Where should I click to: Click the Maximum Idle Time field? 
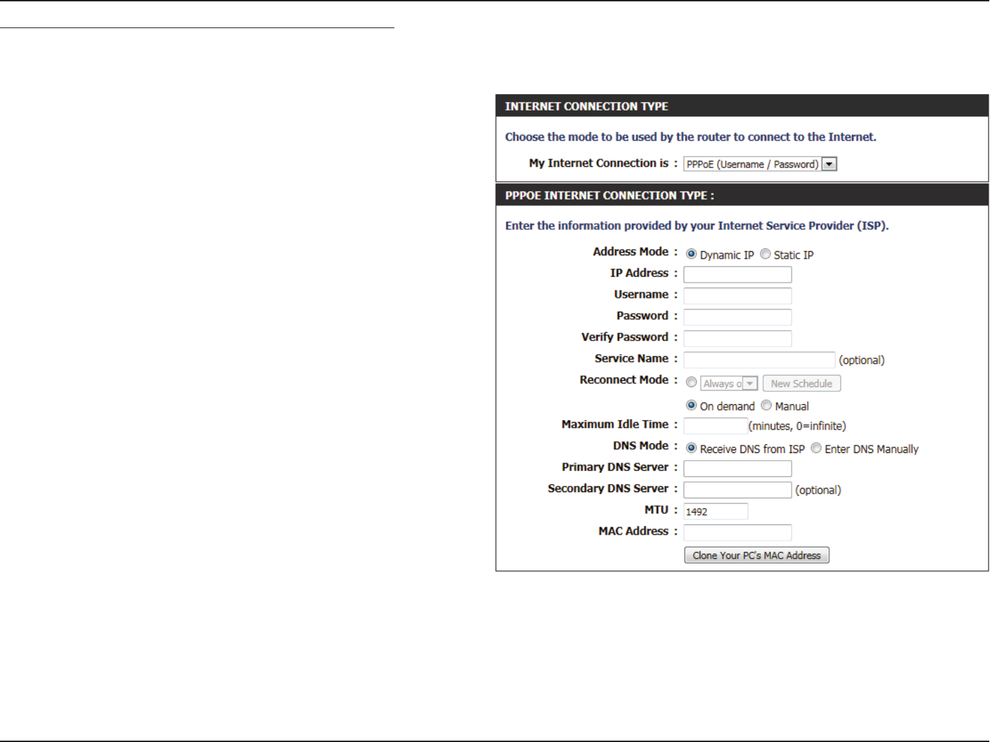(x=715, y=426)
